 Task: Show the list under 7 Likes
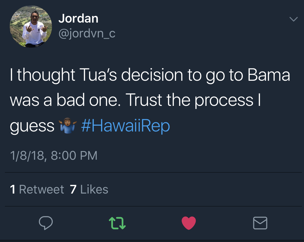coord(89,189)
